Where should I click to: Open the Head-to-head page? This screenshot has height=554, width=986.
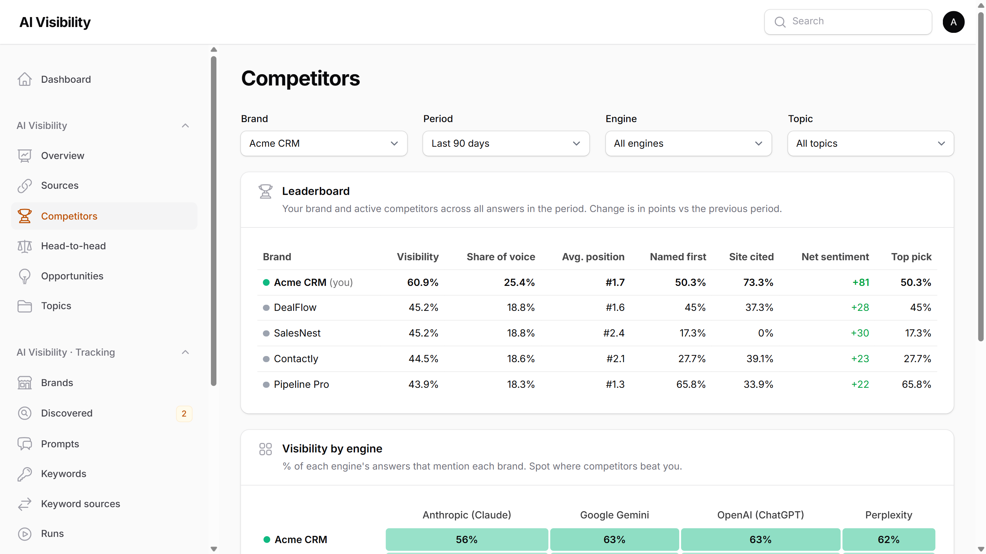[x=104, y=246]
